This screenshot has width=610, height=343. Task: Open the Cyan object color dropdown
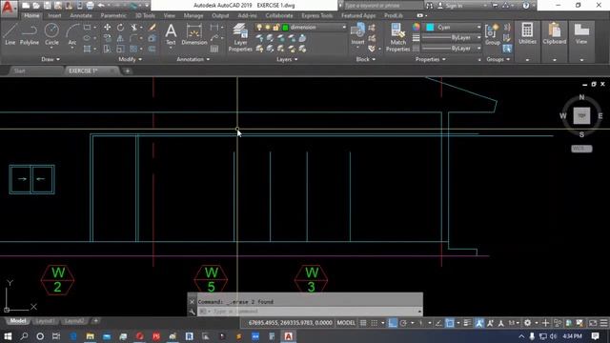pos(478,27)
